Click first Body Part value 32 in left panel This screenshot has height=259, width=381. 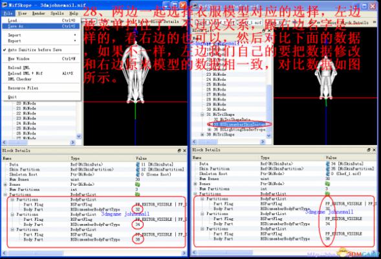[138, 209]
